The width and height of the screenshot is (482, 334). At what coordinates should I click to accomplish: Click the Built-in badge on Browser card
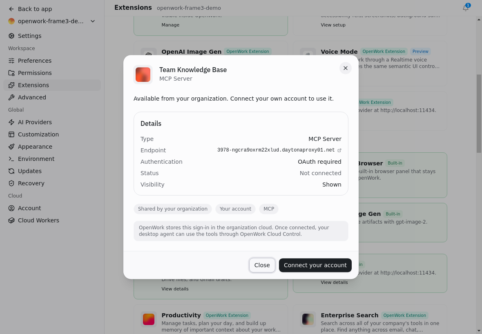point(395,163)
